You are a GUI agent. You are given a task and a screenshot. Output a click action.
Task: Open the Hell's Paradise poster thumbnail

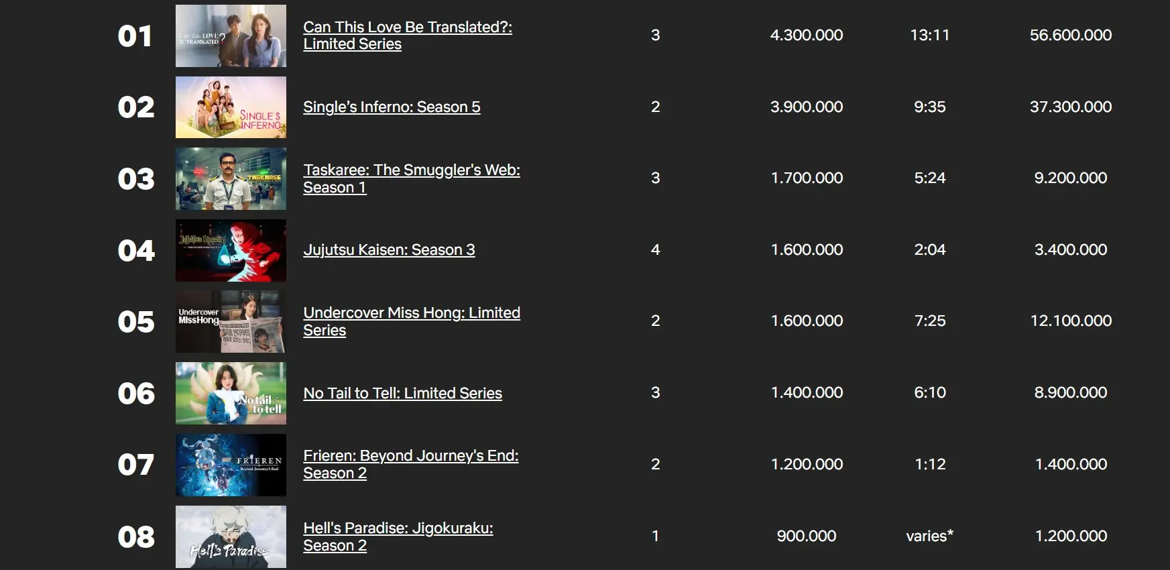[231, 536]
